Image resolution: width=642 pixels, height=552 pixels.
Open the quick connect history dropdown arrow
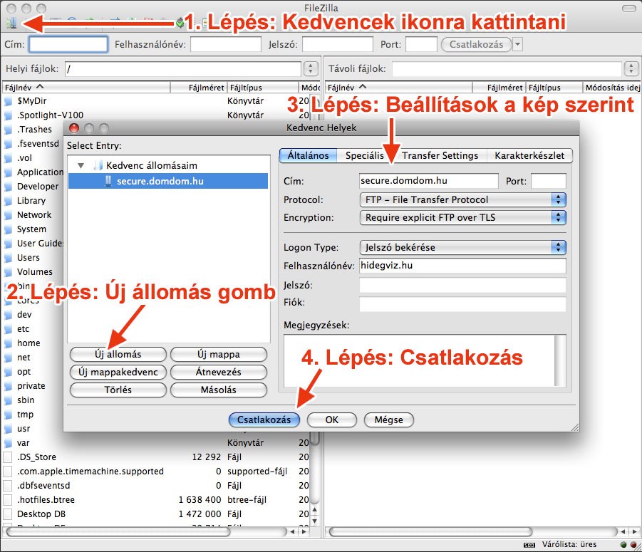click(x=518, y=44)
